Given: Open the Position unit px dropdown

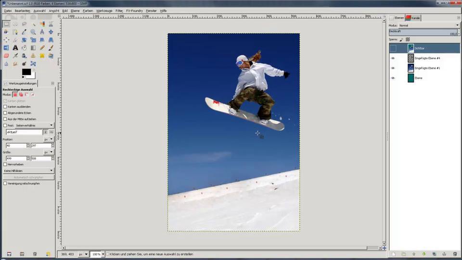Looking at the screenshot, I should (48, 139).
